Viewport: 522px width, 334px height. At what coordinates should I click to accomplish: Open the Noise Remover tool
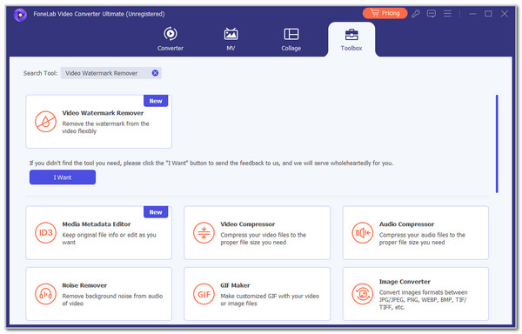pyautogui.click(x=98, y=294)
